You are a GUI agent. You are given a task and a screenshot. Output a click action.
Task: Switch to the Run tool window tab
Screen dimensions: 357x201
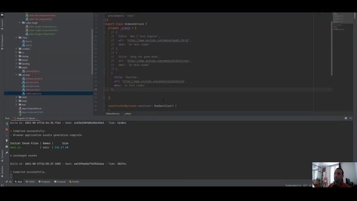click(18, 181)
